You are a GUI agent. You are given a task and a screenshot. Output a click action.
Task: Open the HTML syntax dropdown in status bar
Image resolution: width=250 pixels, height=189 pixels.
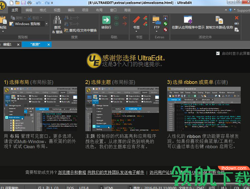130,188
